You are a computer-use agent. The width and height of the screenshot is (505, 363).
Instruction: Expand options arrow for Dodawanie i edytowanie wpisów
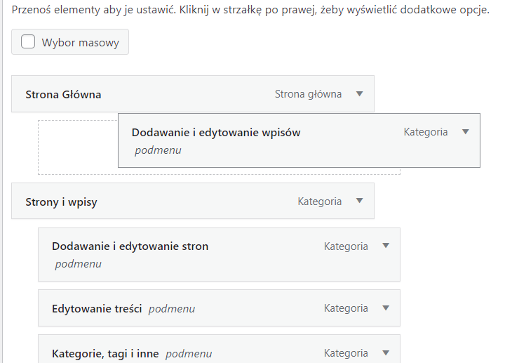click(465, 131)
